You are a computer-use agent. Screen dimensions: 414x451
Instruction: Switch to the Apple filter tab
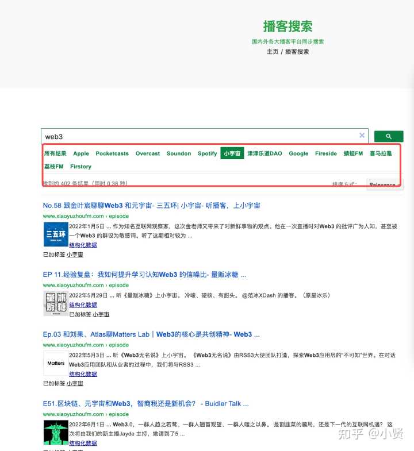(x=81, y=153)
